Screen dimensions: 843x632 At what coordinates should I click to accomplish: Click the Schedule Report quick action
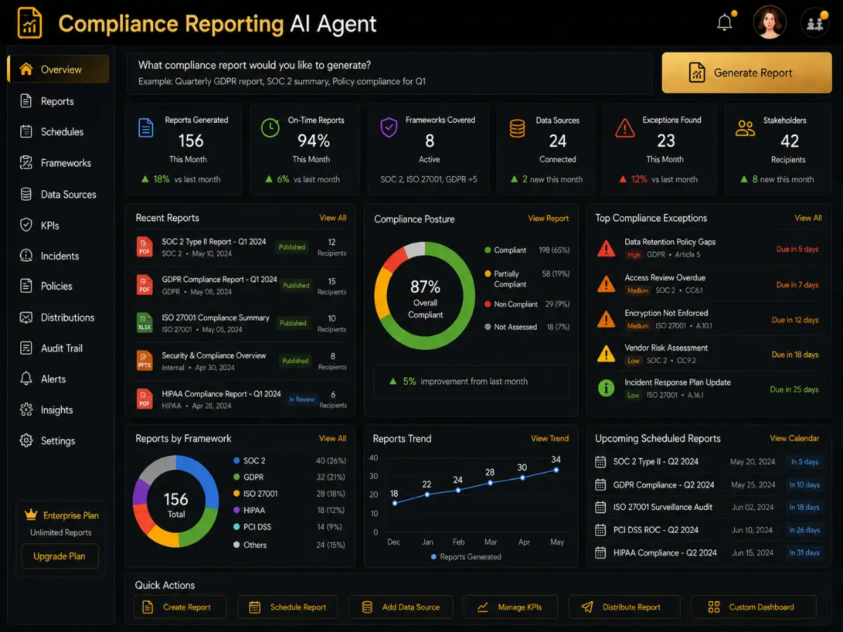(x=287, y=607)
